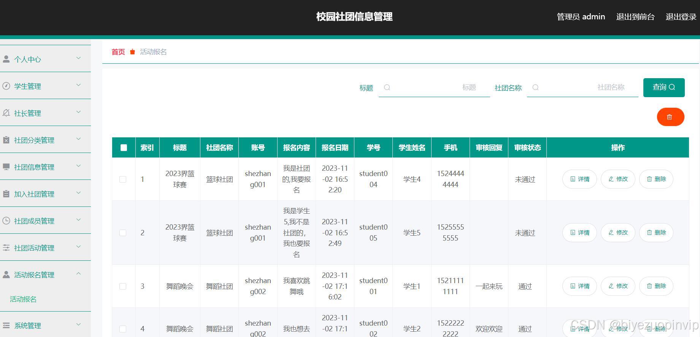Click 退出登录 in the header
This screenshot has width=700, height=337.
(x=681, y=17)
